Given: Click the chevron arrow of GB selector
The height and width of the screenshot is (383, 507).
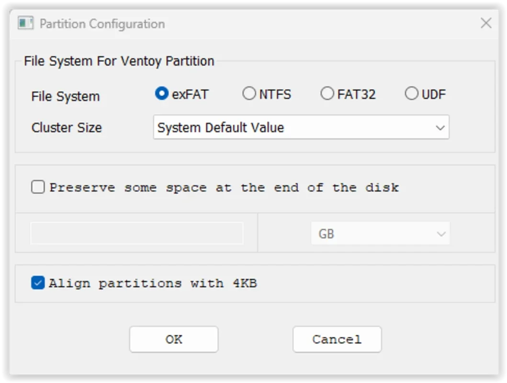Looking at the screenshot, I should (x=441, y=234).
